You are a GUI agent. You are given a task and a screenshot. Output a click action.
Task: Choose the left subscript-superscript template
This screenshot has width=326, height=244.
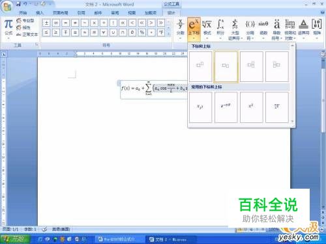tap(277, 66)
